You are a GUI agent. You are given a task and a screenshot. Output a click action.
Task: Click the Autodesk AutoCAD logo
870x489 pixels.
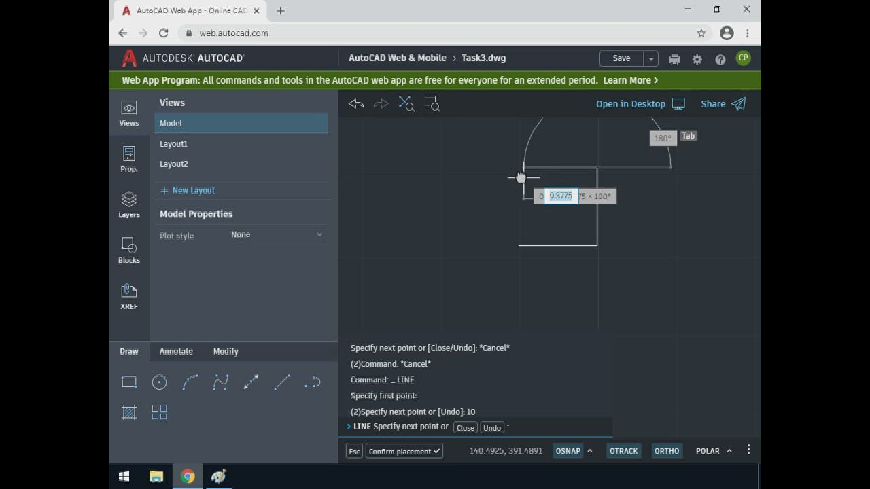(183, 58)
